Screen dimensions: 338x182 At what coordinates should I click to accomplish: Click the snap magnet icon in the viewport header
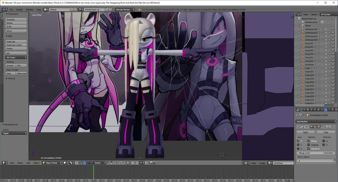pos(137,163)
